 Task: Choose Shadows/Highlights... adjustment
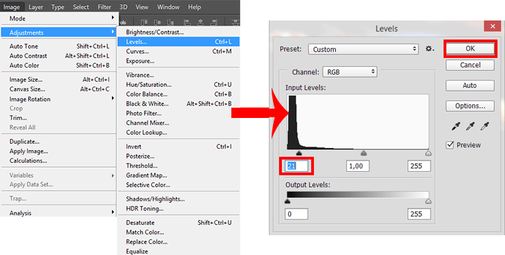click(178, 199)
